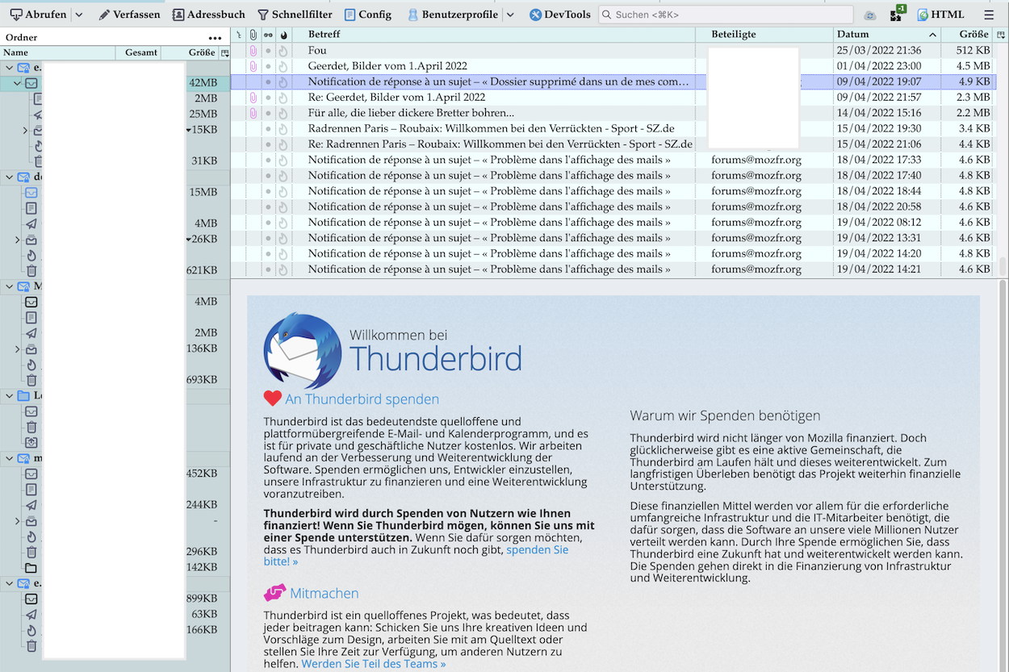Sort messages by Betreff column
This screenshot has width=1009, height=672.
click(x=493, y=35)
